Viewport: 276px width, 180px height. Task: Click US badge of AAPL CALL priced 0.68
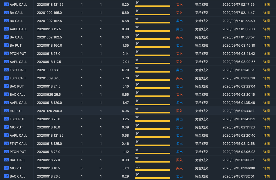tap(6, 135)
